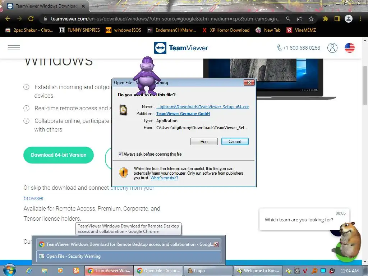
Task: Open the windows ISOS bookmark
Action: pos(124,30)
